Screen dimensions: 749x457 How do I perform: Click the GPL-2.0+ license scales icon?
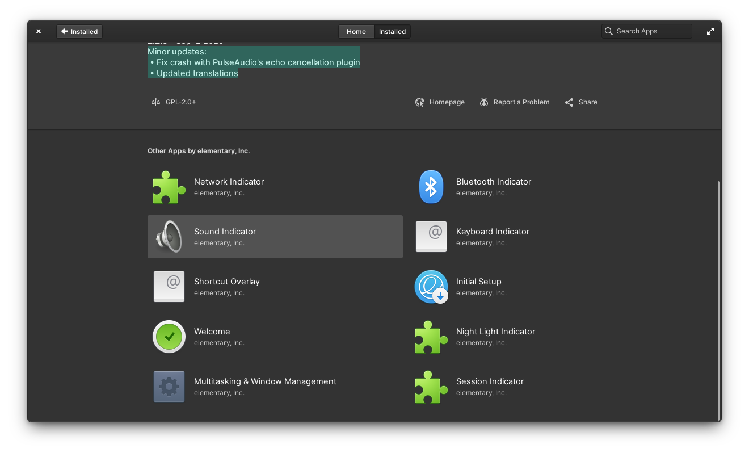(x=155, y=102)
